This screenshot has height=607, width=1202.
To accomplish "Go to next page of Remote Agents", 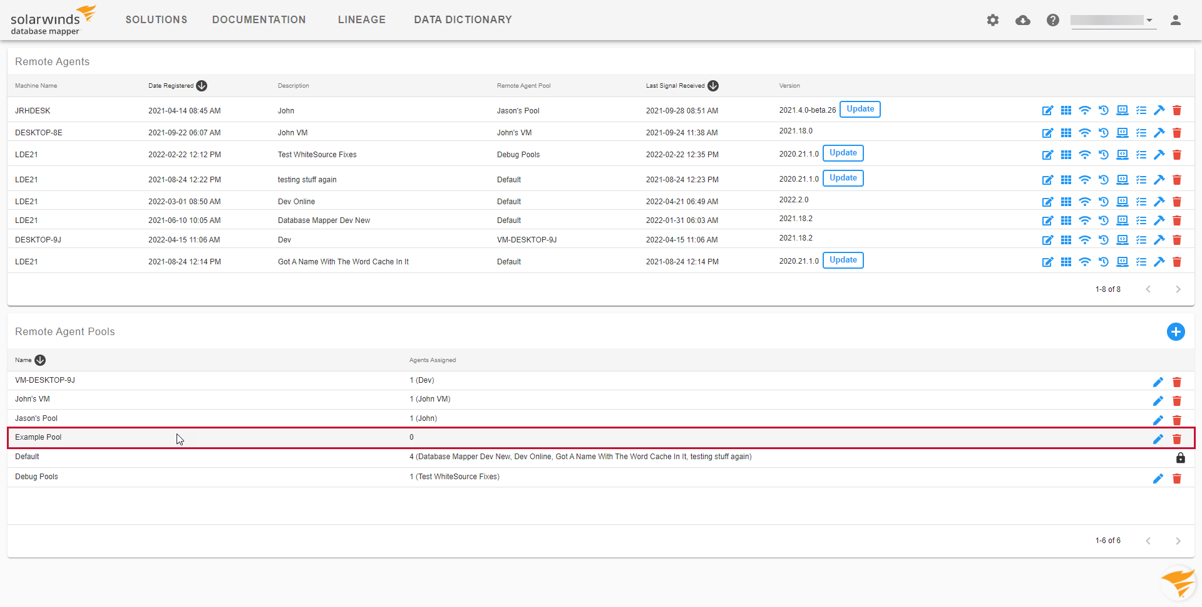I will point(1178,289).
